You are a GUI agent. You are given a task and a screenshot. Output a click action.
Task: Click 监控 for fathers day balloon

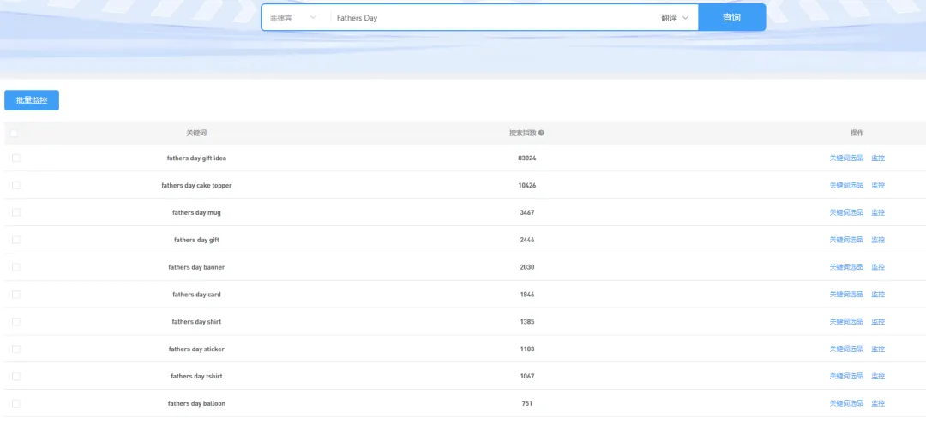click(878, 403)
